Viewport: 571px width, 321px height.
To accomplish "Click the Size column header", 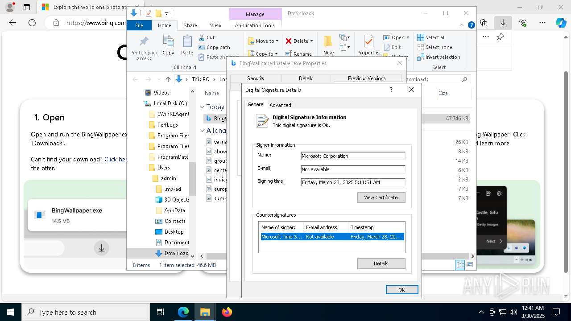I will pos(443,93).
